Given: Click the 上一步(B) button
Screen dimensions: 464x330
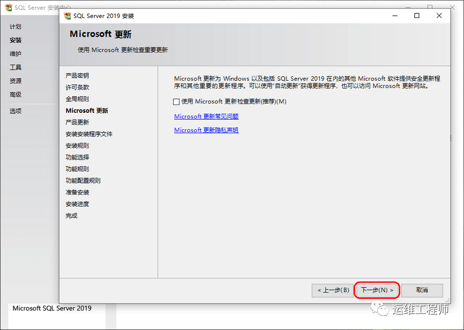Looking at the screenshot, I should pos(333,290).
